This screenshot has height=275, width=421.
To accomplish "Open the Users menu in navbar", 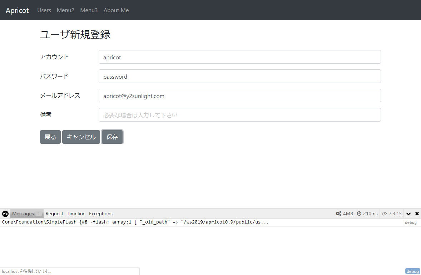I will click(x=44, y=10).
